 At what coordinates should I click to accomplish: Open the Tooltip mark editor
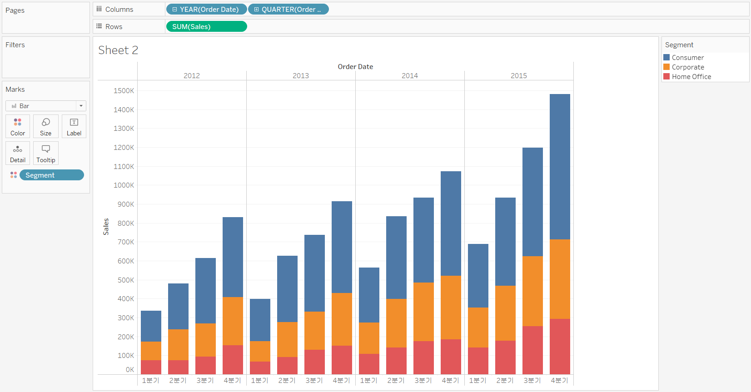pyautogui.click(x=46, y=153)
